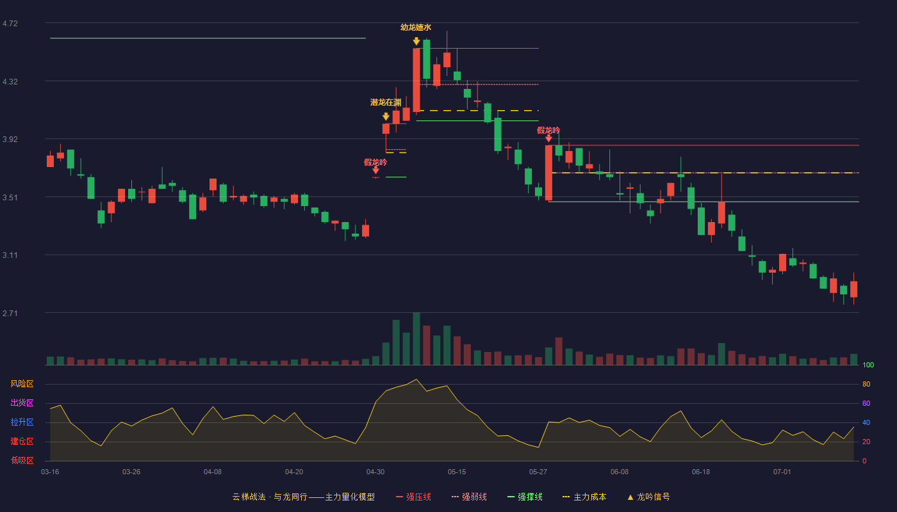The width and height of the screenshot is (897, 512).
Task: Toggle the 强压线 legend label
Action: (418, 497)
